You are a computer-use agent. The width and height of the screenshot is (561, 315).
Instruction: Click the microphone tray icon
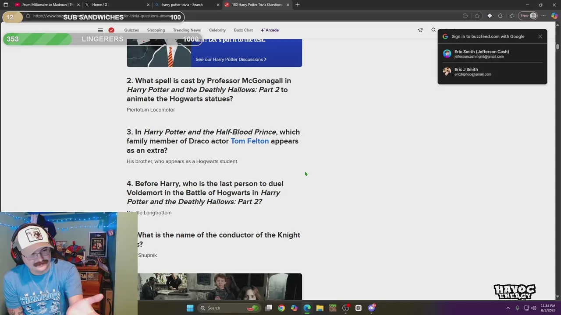point(518,308)
